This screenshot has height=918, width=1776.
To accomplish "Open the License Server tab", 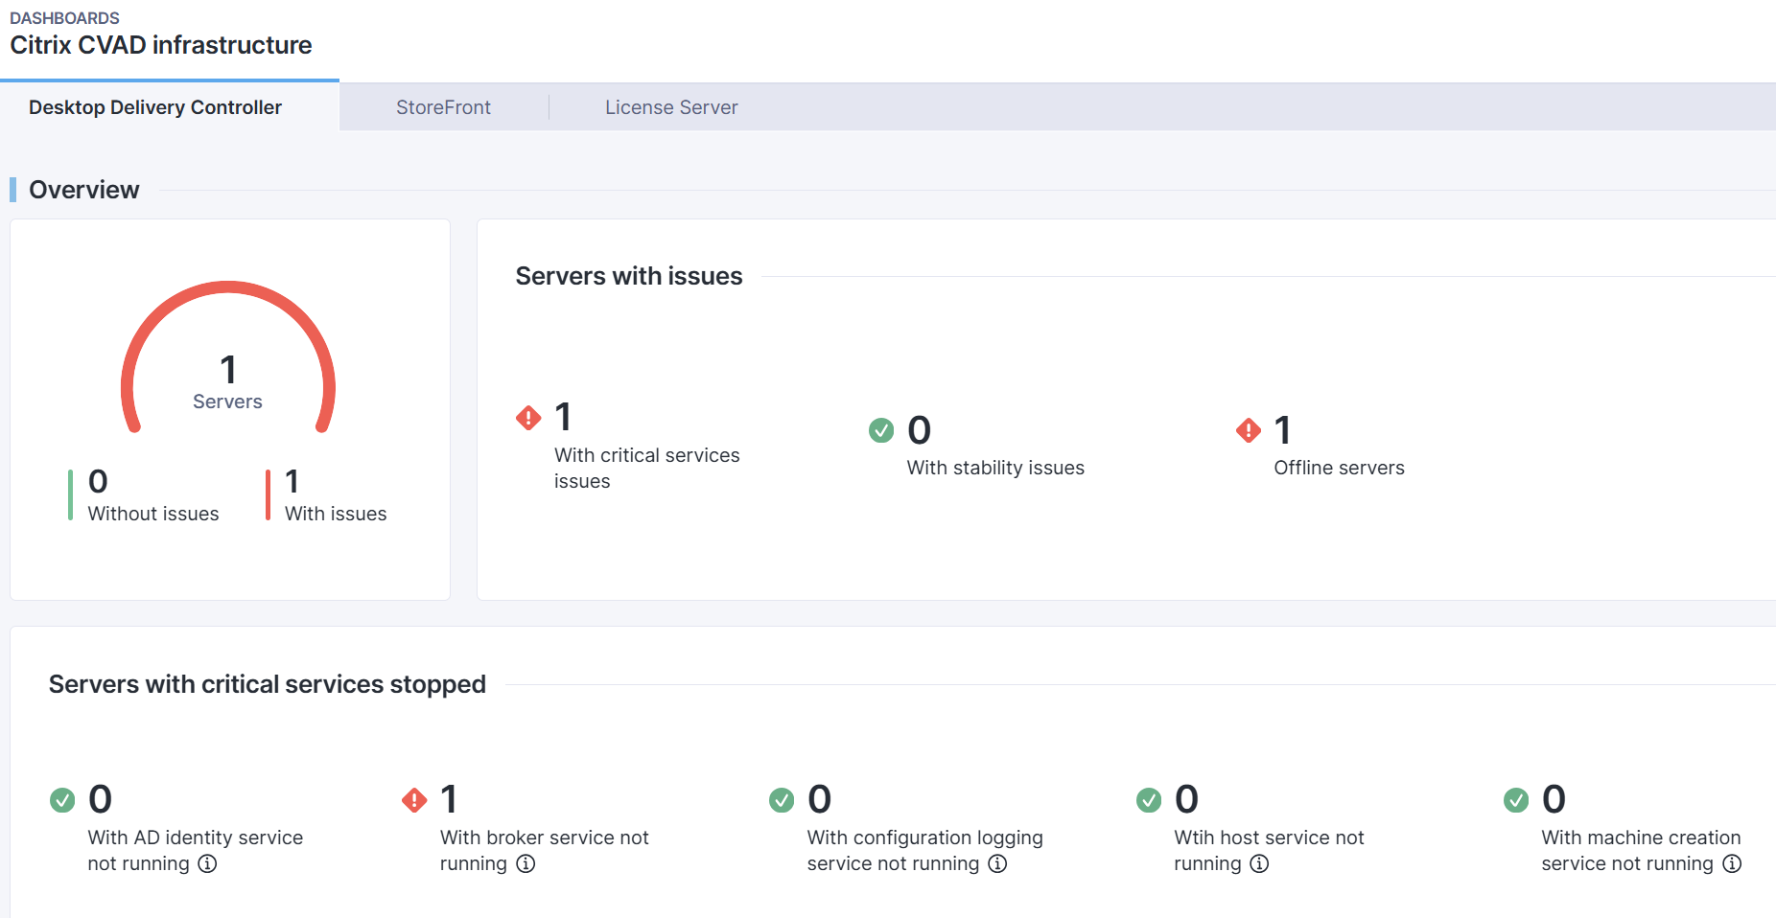I will 671,107.
